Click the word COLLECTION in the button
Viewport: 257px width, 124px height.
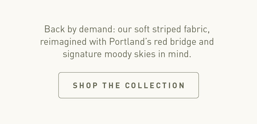[x=155, y=85]
